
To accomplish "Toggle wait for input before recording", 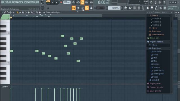I will point(78,2).
